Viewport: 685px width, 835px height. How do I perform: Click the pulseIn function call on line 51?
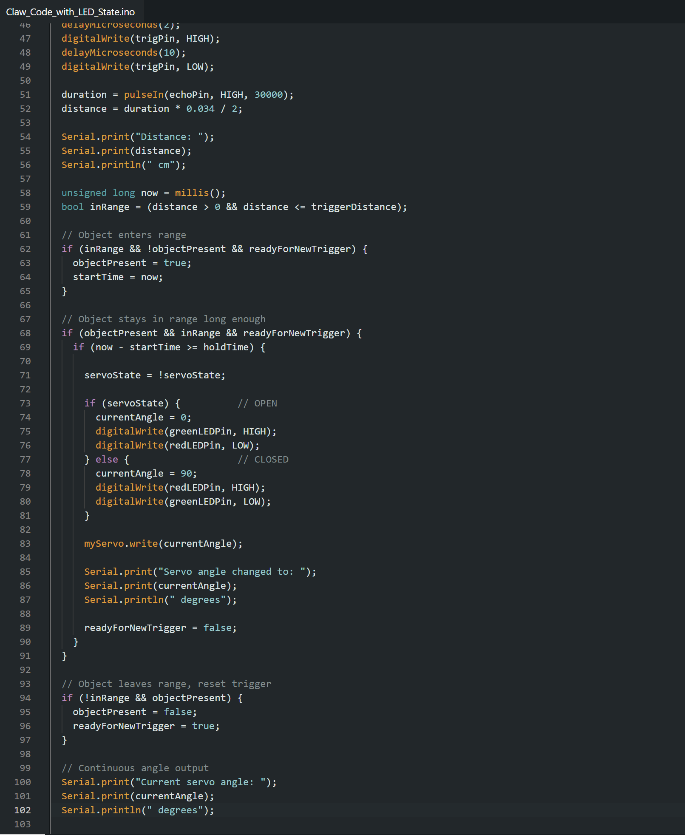click(144, 95)
